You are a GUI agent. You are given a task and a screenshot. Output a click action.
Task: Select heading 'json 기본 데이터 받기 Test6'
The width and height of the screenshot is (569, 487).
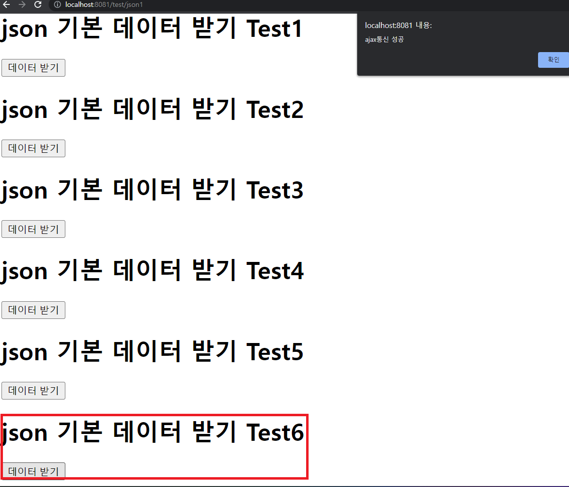tap(152, 432)
